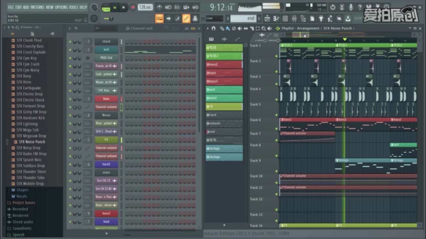The height and width of the screenshot is (239, 426).
Task: Select SFX Noise Punch in browser
Action: (32, 142)
